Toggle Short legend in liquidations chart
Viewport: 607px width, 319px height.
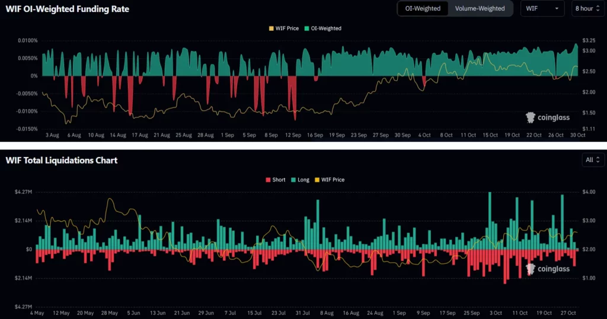pyautogui.click(x=276, y=180)
